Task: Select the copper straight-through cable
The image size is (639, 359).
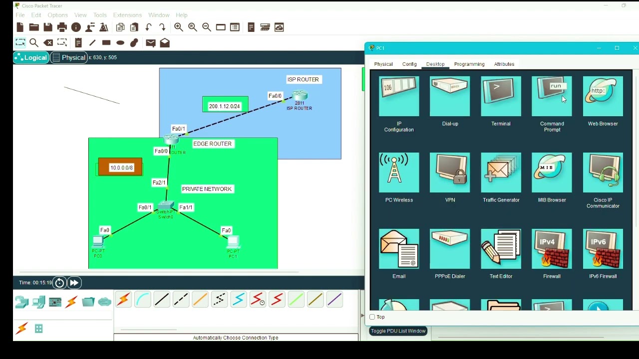Action: pos(162,300)
